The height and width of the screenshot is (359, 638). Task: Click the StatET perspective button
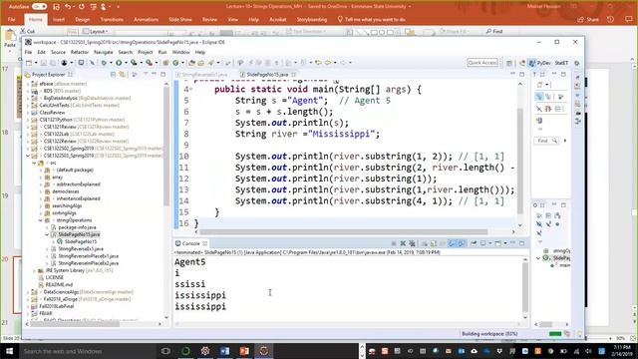tap(561, 63)
